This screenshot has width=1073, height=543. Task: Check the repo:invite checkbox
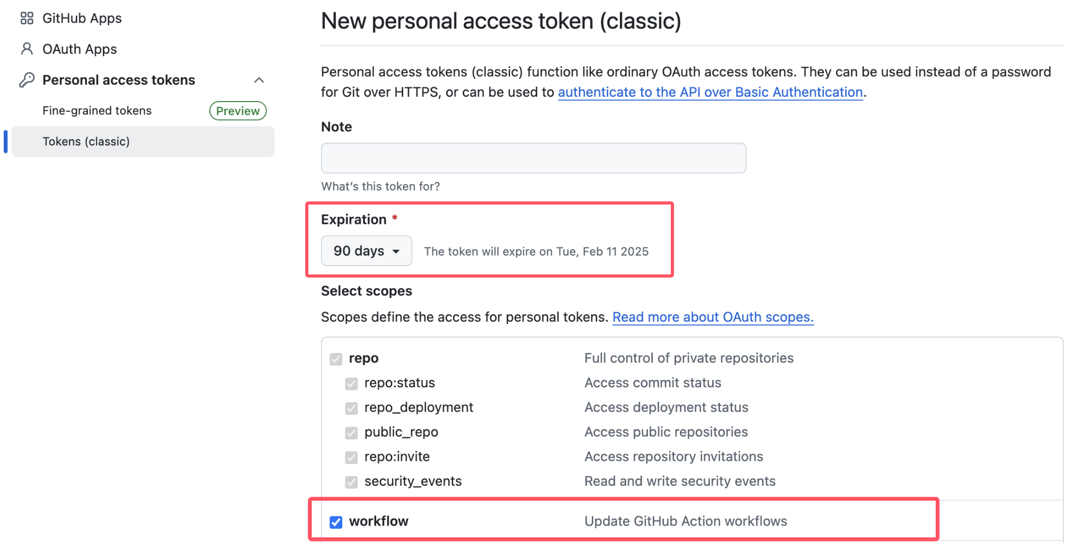[x=351, y=457]
